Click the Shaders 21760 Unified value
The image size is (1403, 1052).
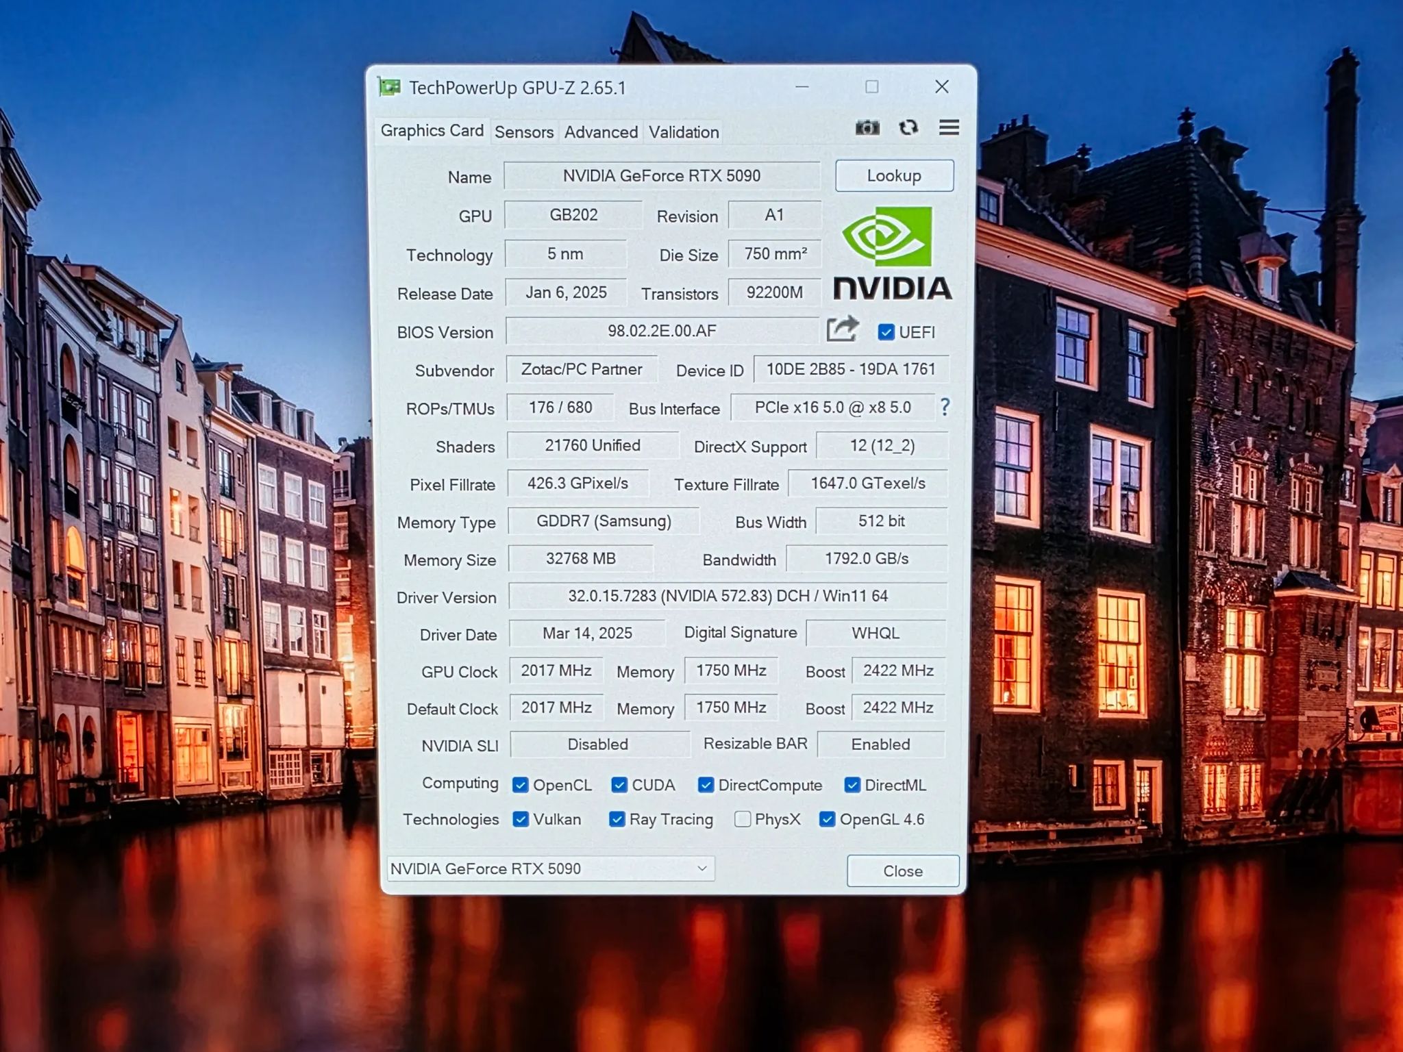(593, 445)
